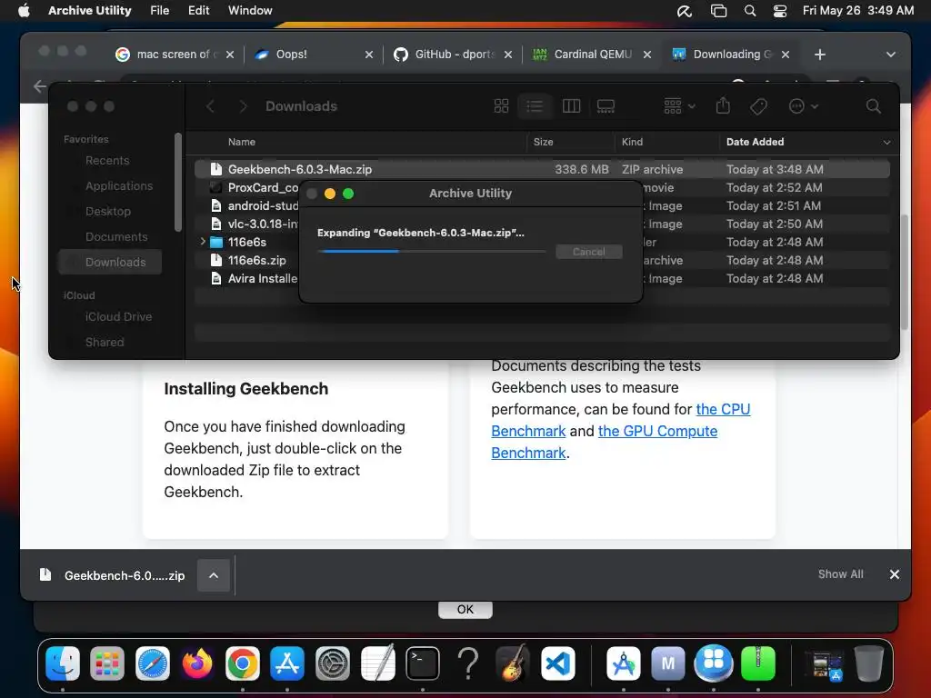Cancel the Geekbench archive expansion
The image size is (931, 698).
pos(588,252)
